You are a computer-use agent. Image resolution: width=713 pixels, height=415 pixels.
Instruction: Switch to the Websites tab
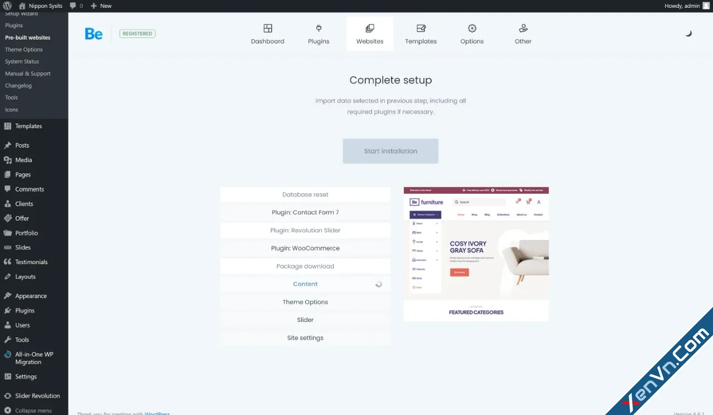coord(370,34)
